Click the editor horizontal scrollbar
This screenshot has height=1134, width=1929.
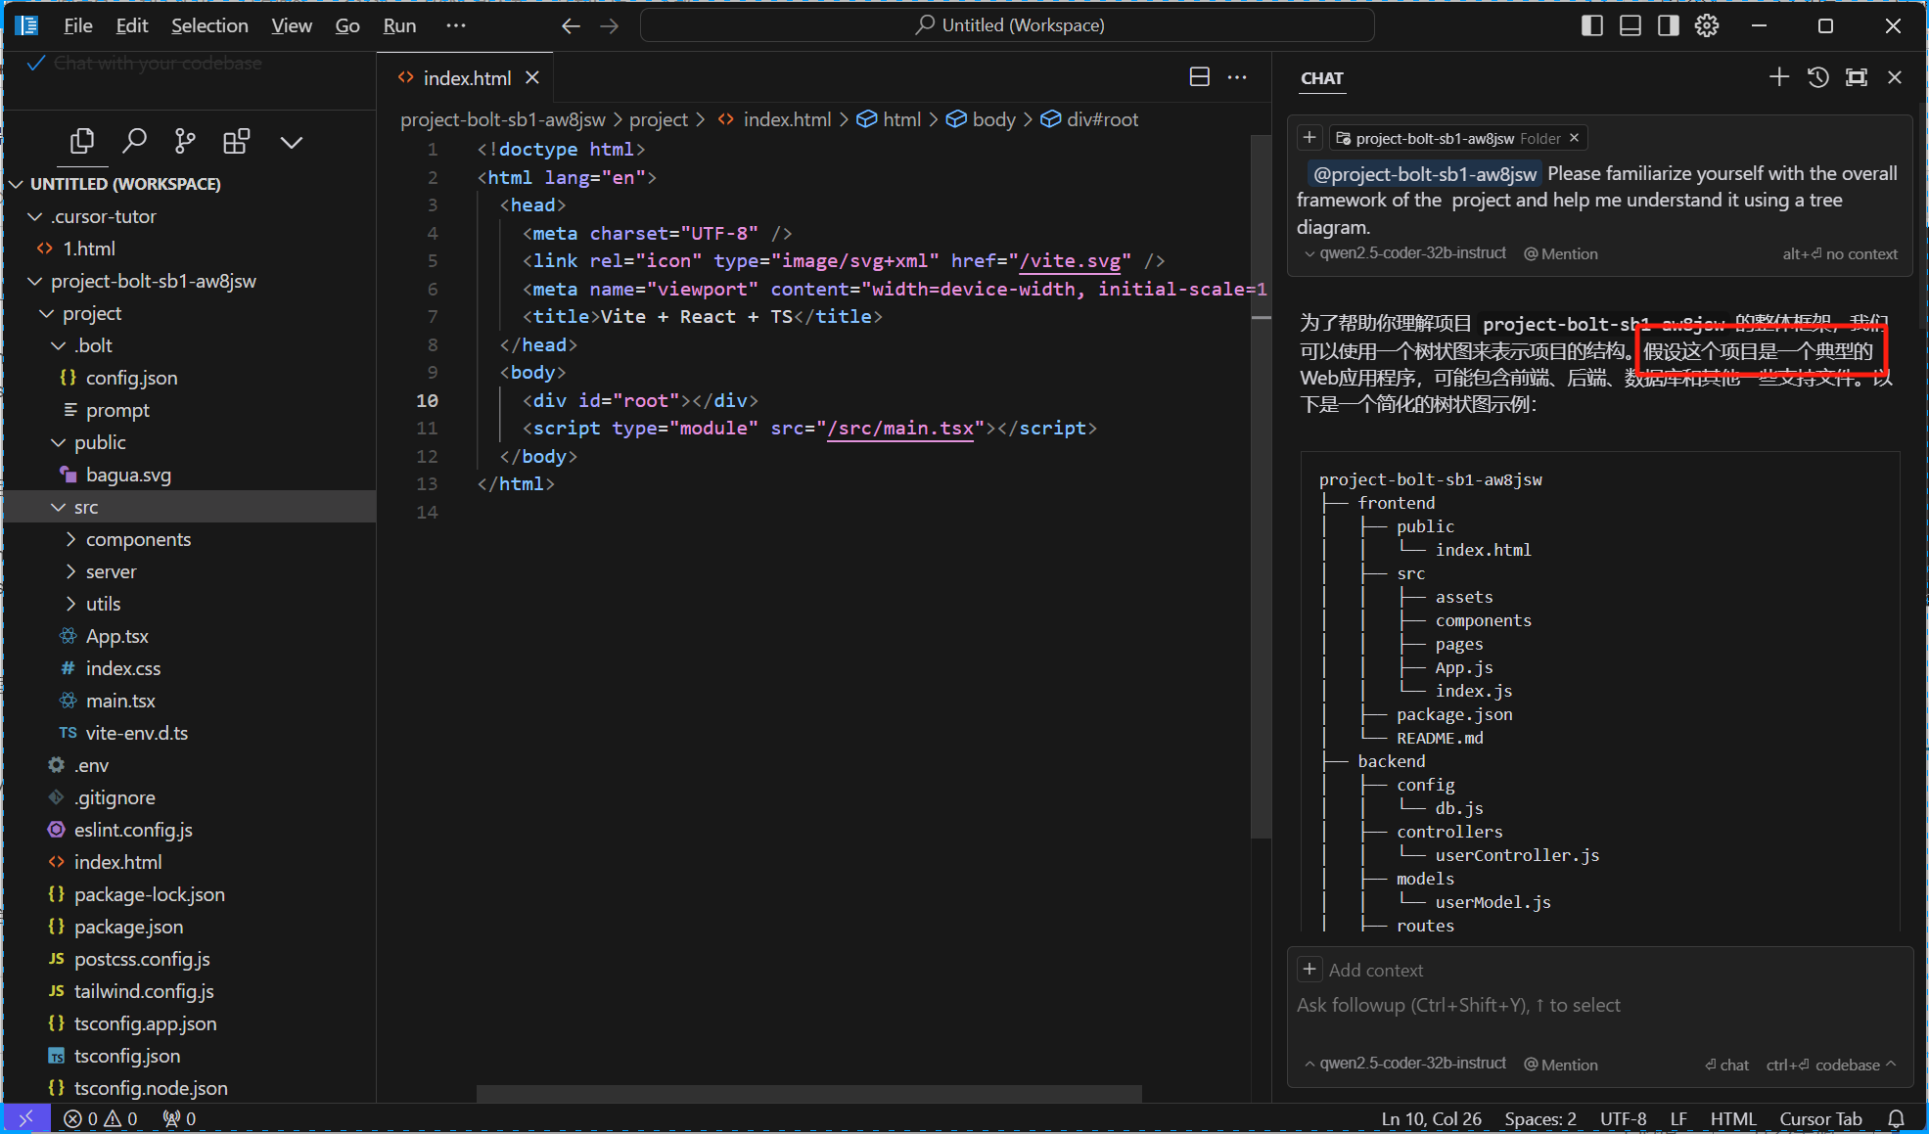click(x=808, y=1093)
